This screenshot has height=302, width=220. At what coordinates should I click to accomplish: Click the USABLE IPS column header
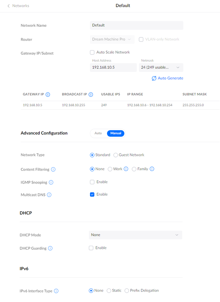click(110, 94)
